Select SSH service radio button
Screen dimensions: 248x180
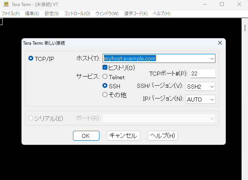105,86
